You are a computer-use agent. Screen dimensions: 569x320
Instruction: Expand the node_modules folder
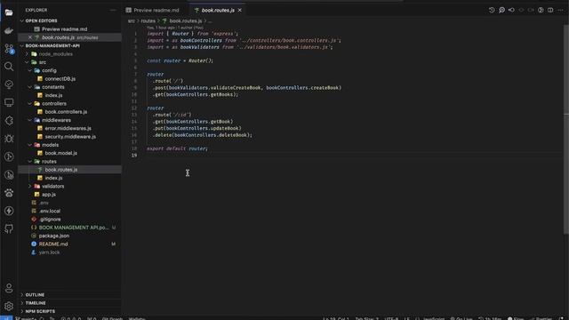(55, 54)
